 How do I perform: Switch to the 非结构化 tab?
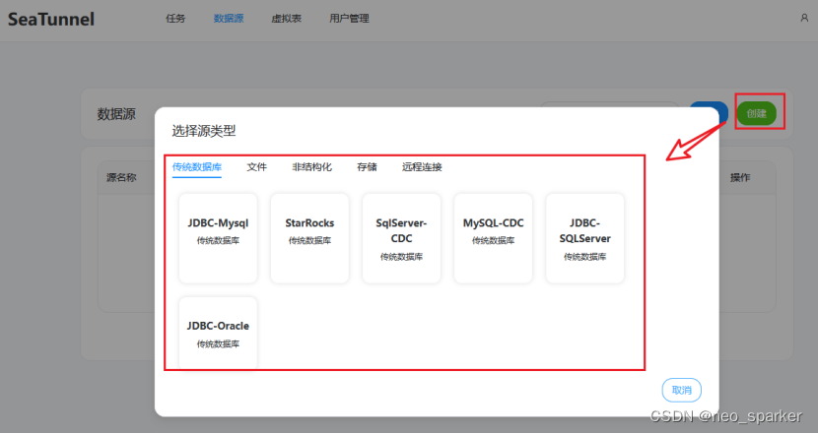pyautogui.click(x=311, y=167)
